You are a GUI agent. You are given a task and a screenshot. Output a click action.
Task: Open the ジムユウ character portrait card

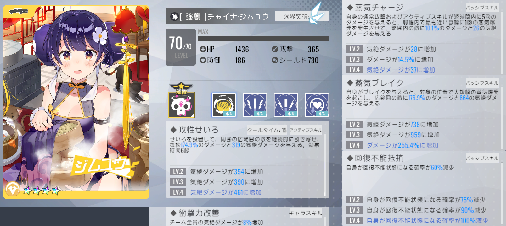point(76,102)
